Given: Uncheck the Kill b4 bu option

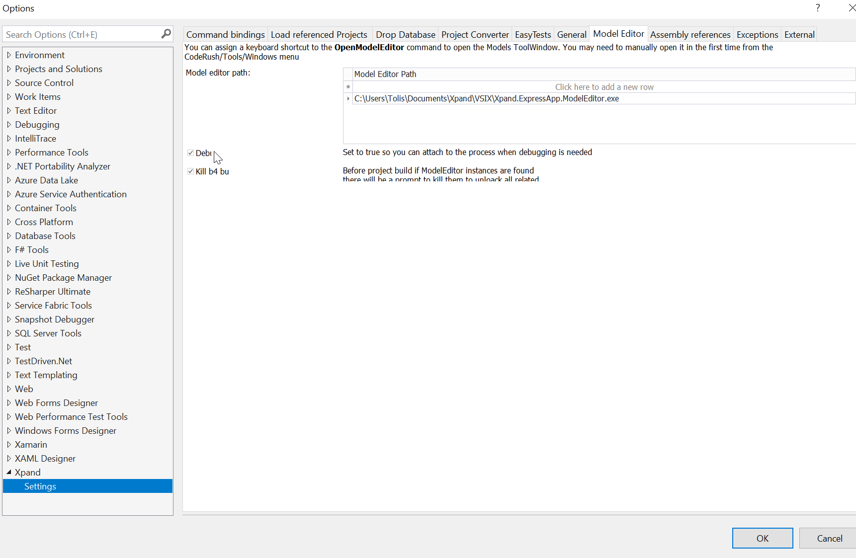Looking at the screenshot, I should (x=190, y=171).
